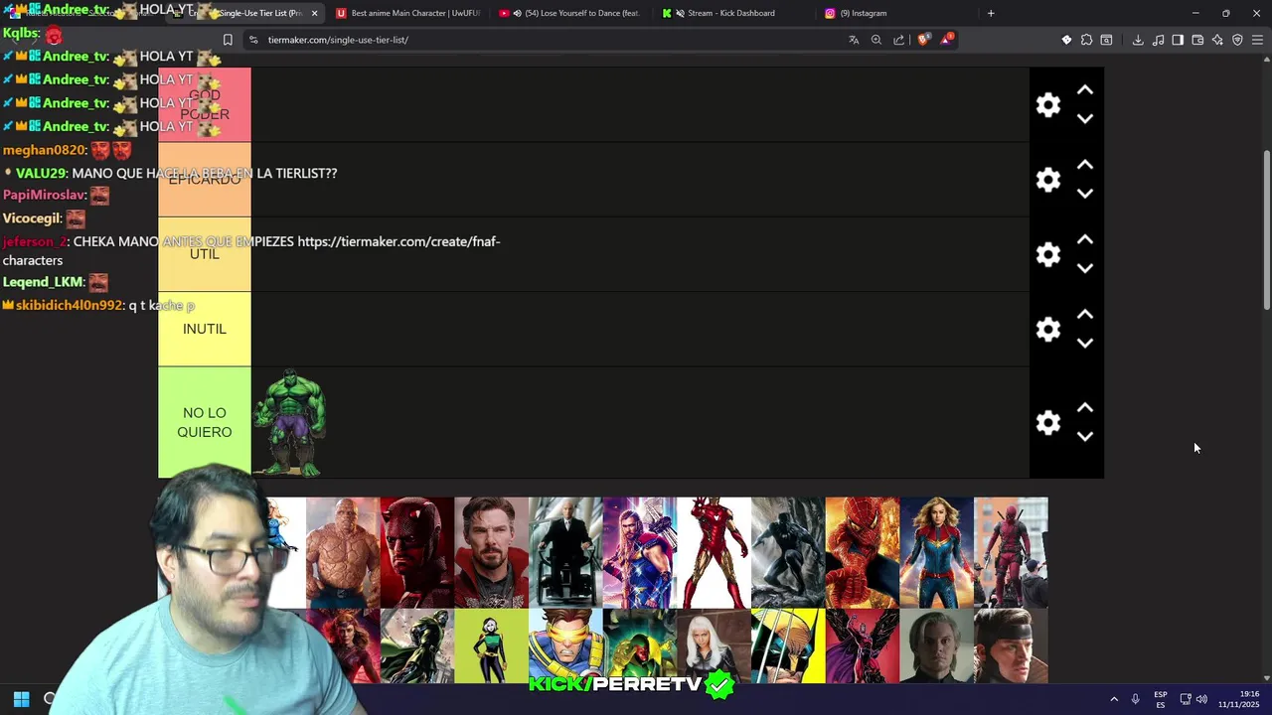The height and width of the screenshot is (715, 1272).
Task: Move INUTIL tier up with arrow
Action: 1085,315
